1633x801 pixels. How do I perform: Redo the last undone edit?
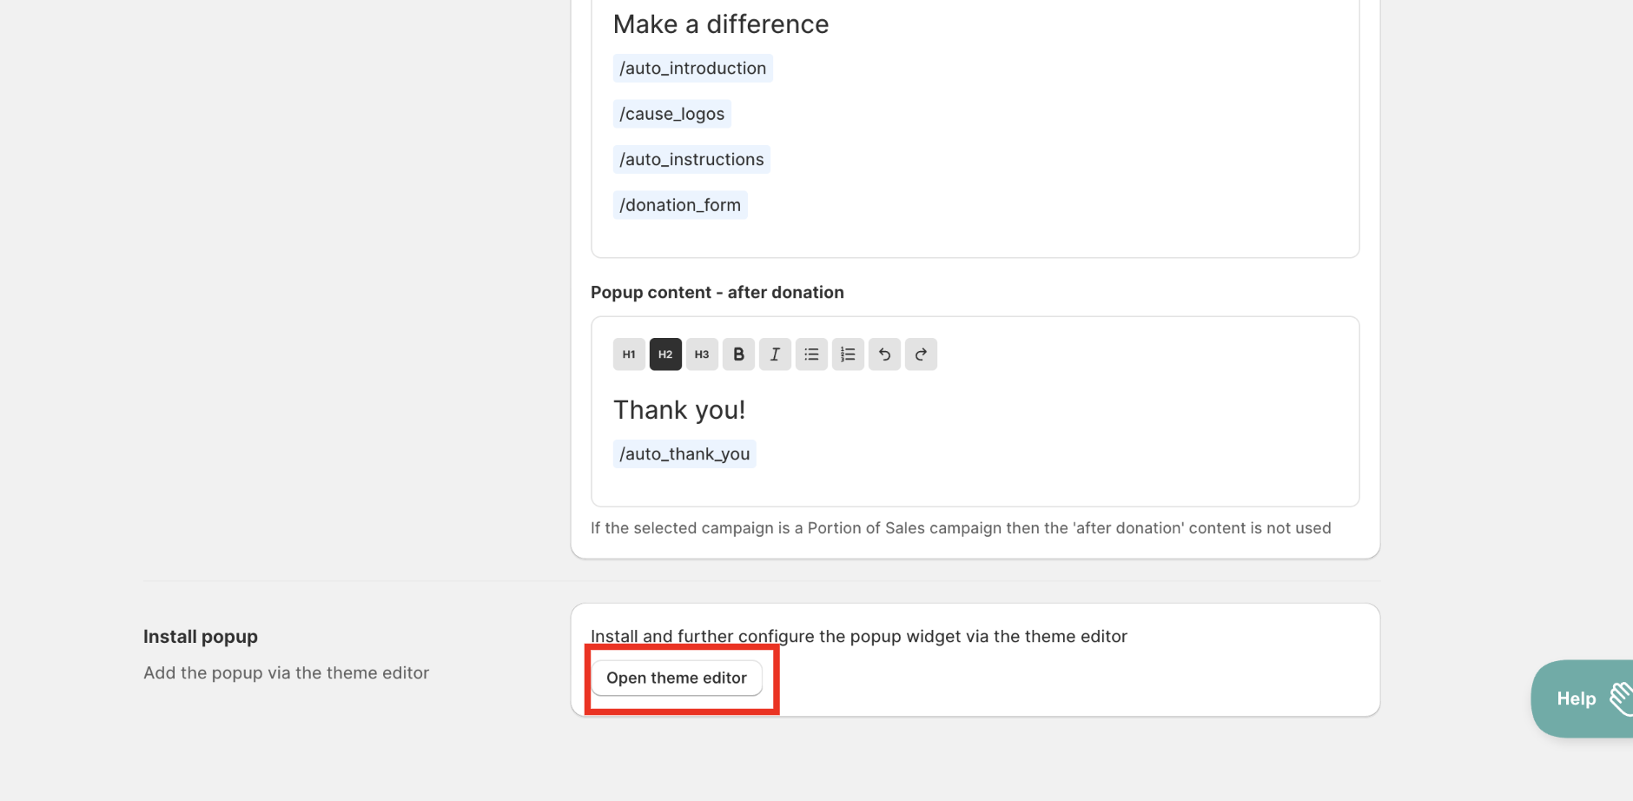(921, 354)
